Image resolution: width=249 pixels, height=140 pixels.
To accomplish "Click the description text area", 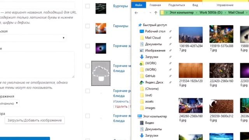I will [x=37, y=65].
